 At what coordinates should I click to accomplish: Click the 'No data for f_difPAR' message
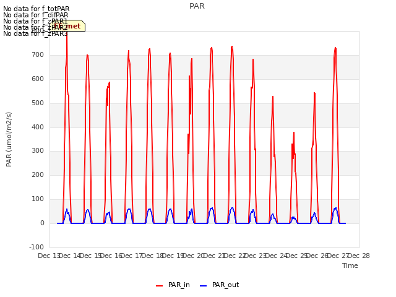(x=36, y=15)
